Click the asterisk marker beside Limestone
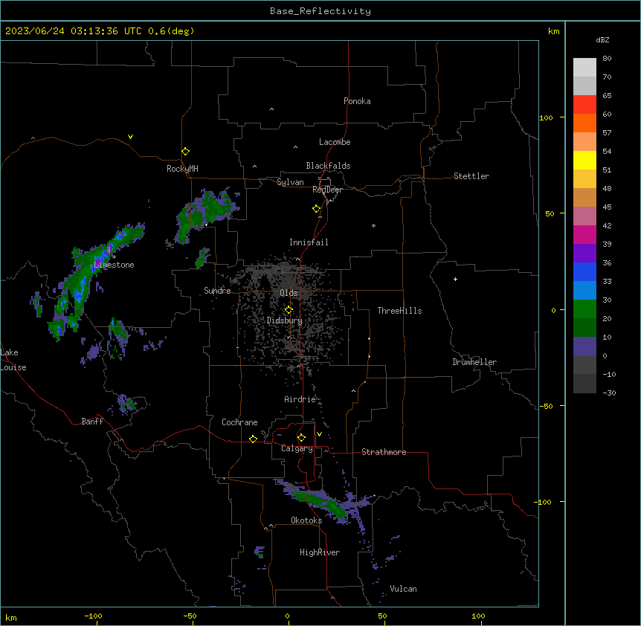The image size is (641, 626). pyautogui.click(x=115, y=257)
